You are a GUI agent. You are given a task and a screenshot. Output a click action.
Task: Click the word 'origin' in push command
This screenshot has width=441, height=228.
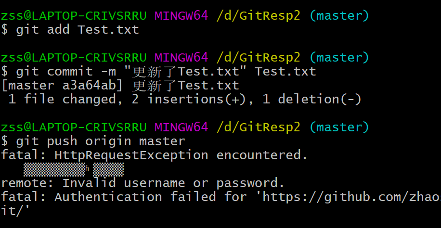coord(108,141)
